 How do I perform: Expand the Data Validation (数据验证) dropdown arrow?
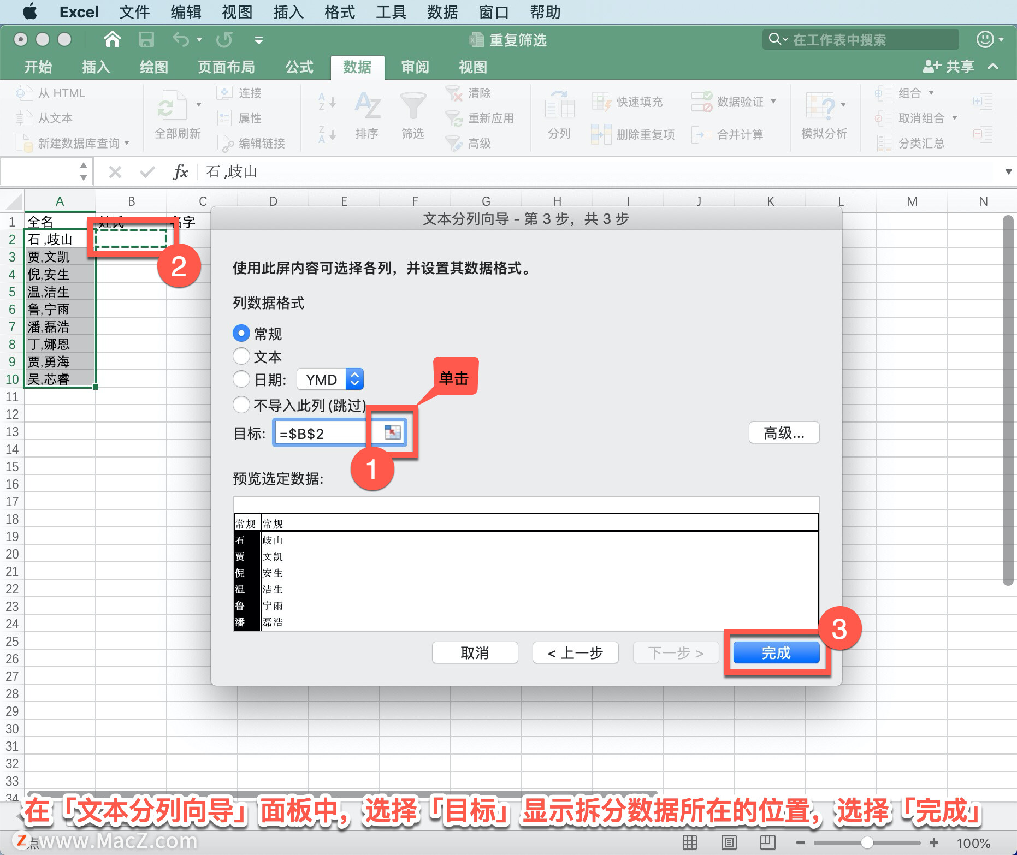click(x=773, y=102)
